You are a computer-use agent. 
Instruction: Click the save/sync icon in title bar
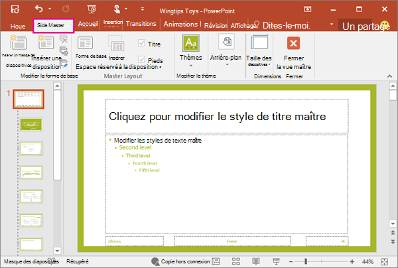15,9
